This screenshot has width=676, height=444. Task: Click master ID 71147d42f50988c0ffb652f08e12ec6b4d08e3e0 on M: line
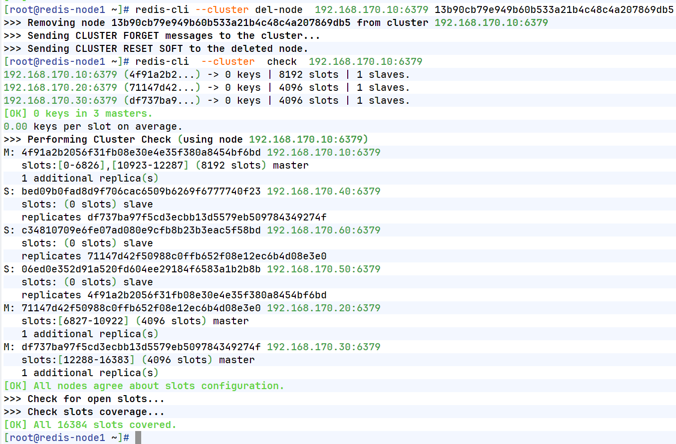click(x=141, y=308)
